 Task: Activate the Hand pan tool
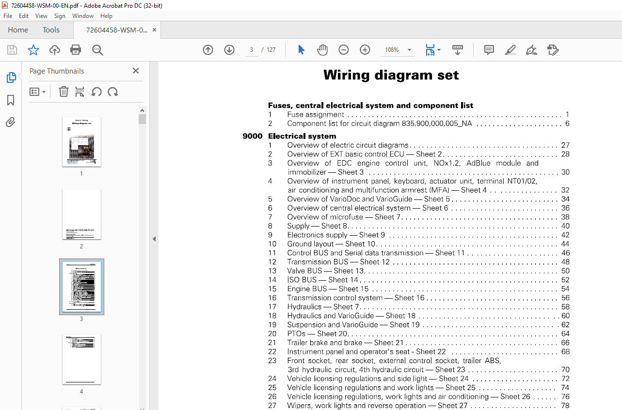[x=322, y=50]
